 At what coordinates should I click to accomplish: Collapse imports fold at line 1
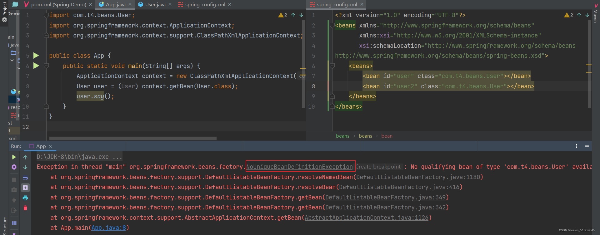coord(46,15)
